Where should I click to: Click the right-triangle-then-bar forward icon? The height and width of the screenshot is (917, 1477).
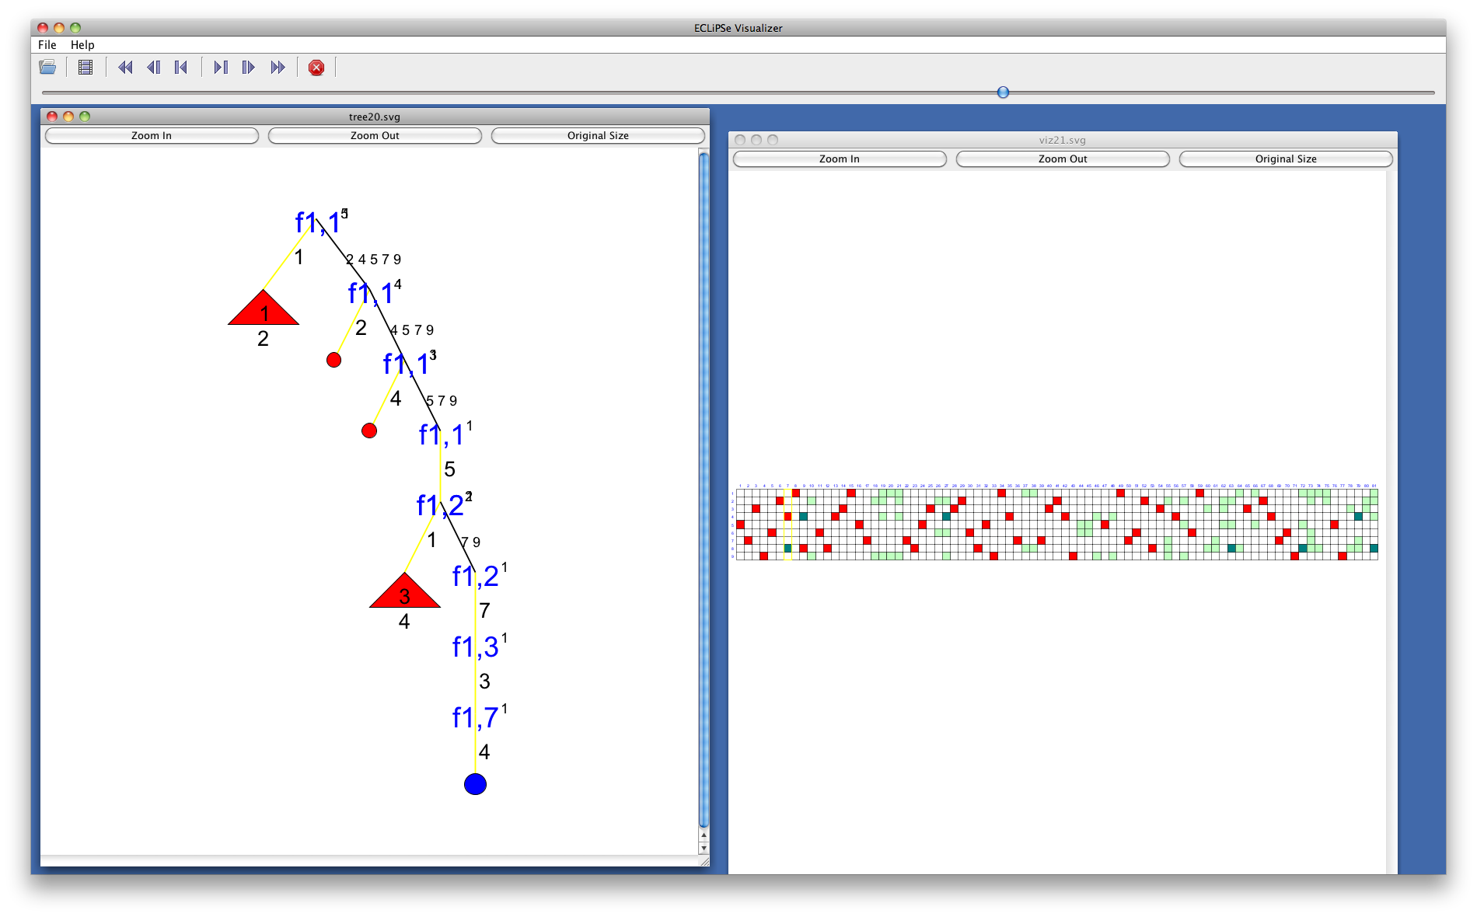[x=221, y=68]
